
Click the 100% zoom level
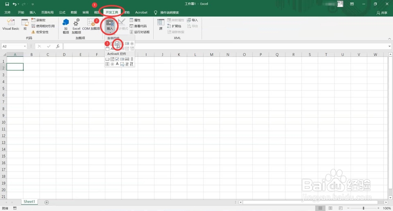tap(387, 208)
